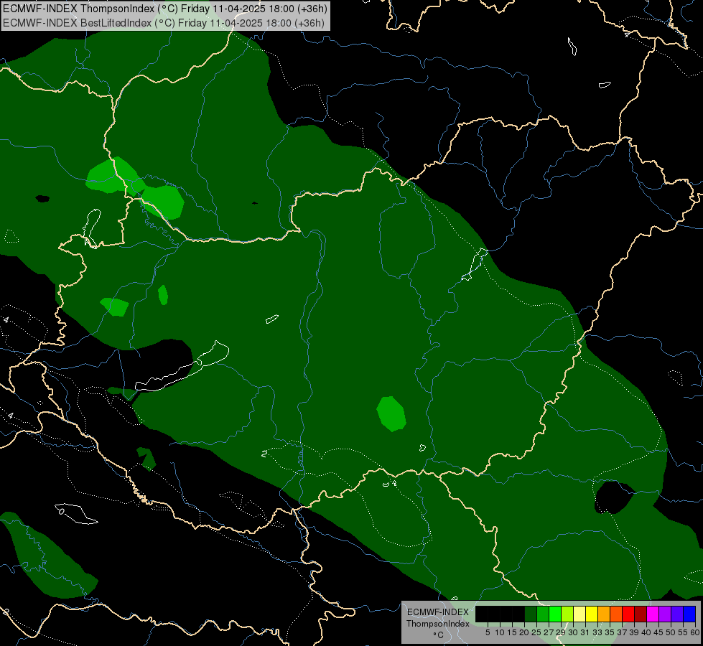Pick the pure yellow 31–33 legend swatch
This screenshot has width=703, height=646.
click(592, 614)
